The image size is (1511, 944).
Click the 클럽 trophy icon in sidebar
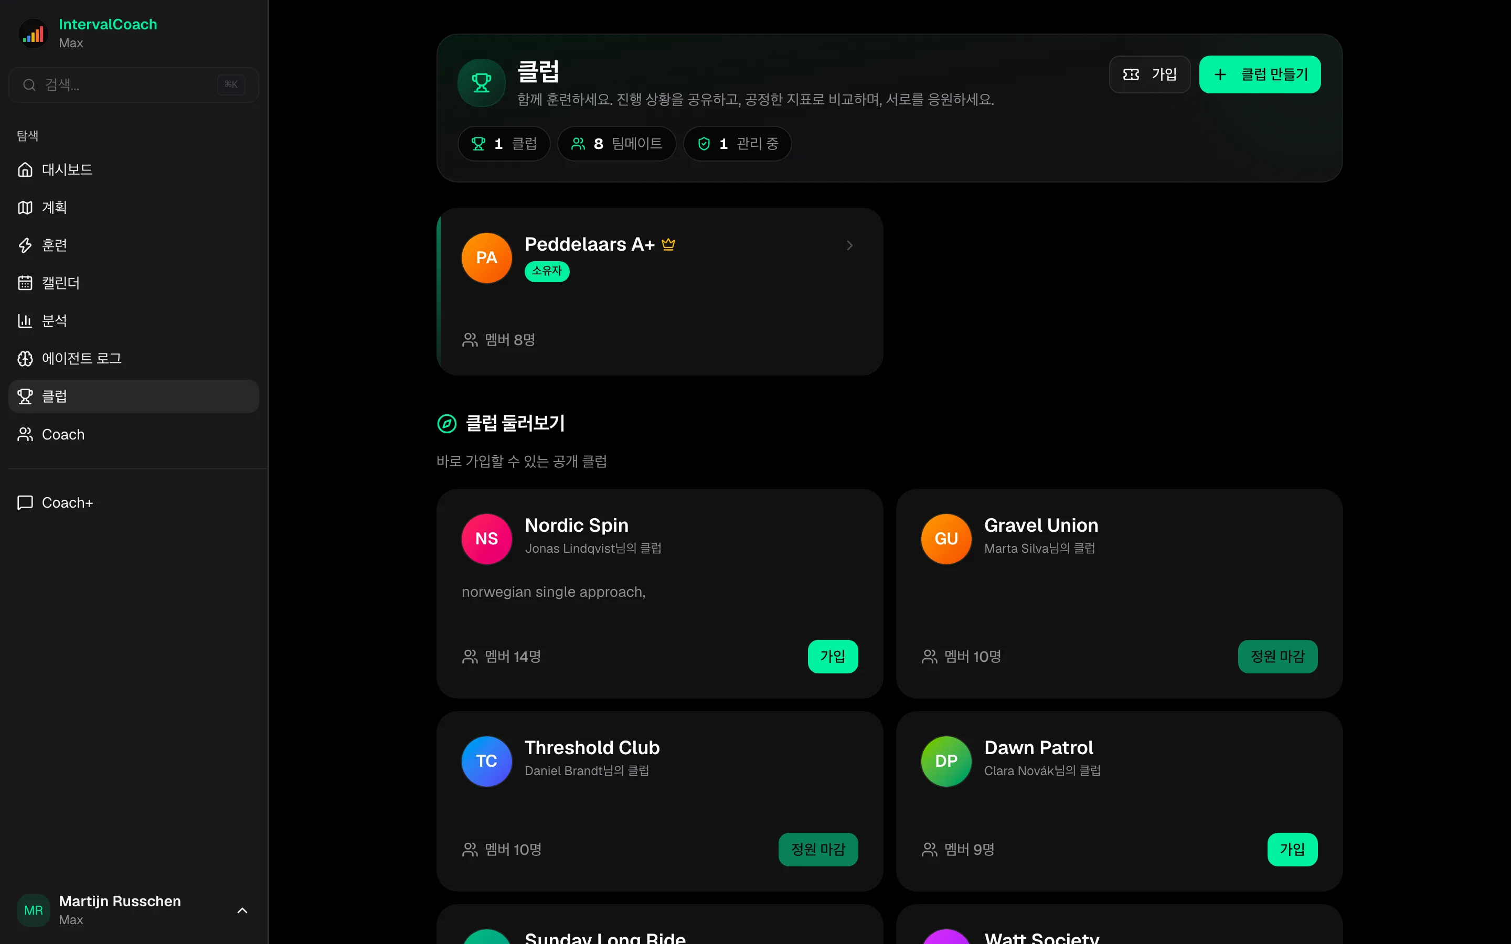[25, 396]
